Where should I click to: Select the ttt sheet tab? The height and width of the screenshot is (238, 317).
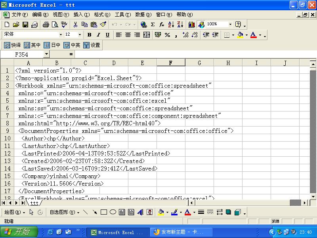point(34,203)
